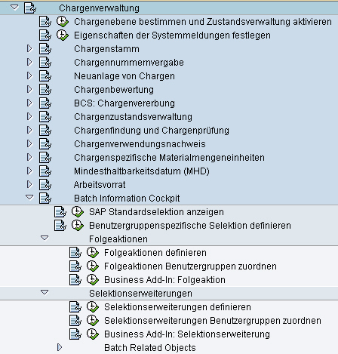The width and height of the screenshot is (338, 354).
Task: Run the SAP Standardselektion anzeigen activity icon
Action: pyautogui.click(x=78, y=212)
